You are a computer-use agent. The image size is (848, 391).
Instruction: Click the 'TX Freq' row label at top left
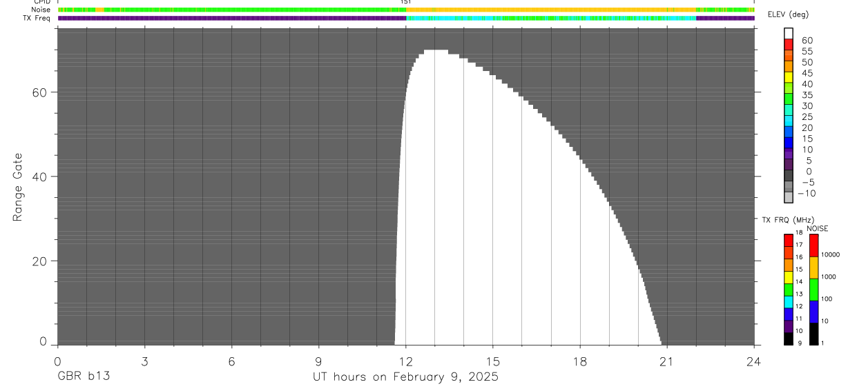coord(37,18)
